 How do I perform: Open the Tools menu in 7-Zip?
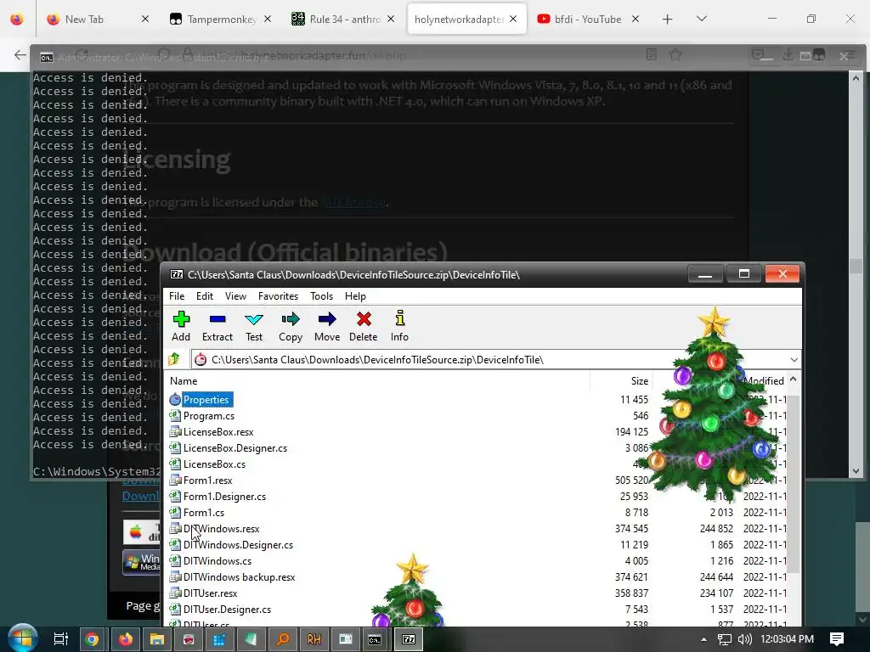pyautogui.click(x=321, y=296)
